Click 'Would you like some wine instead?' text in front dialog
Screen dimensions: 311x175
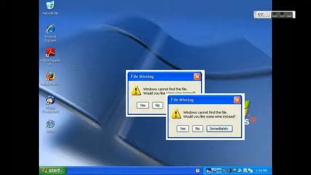[x=209, y=117]
